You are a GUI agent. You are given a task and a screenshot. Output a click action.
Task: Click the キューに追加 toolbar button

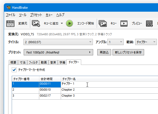point(51,23)
